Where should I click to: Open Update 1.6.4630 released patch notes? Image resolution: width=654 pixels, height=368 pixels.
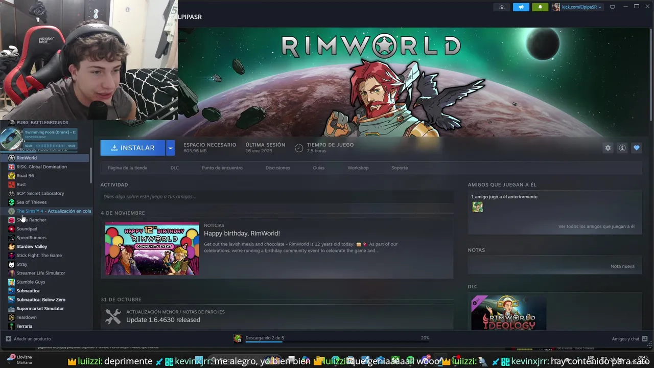(163, 320)
